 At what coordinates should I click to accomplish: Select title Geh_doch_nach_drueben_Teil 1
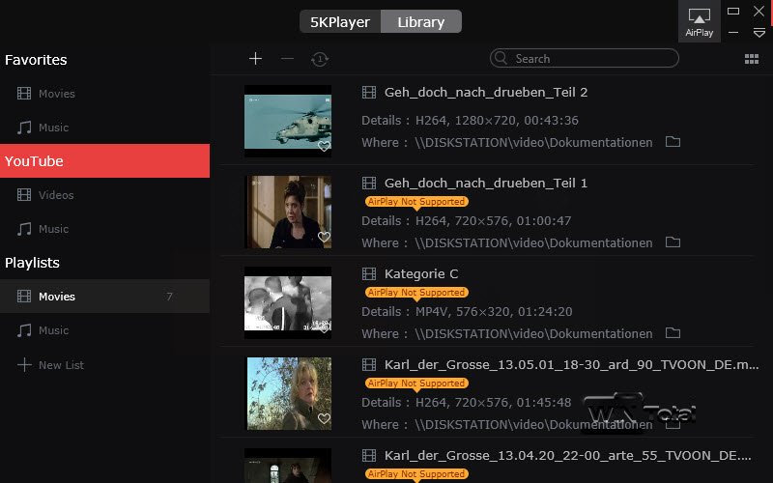tap(486, 183)
